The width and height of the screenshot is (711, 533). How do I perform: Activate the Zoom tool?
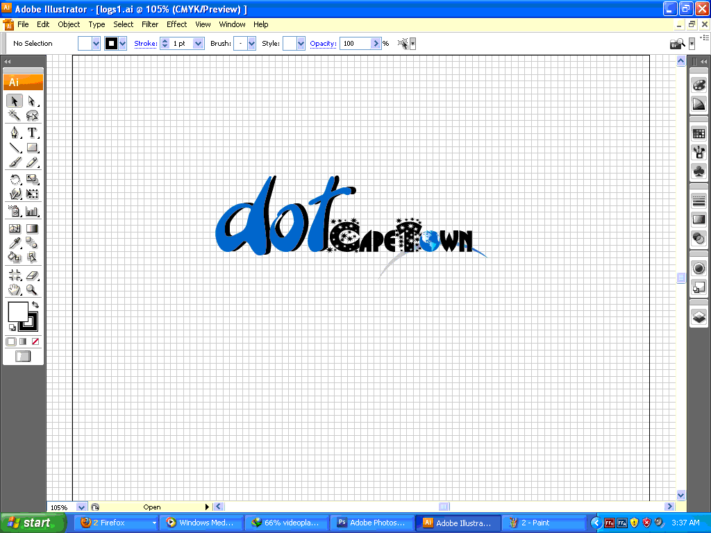pos(32,290)
